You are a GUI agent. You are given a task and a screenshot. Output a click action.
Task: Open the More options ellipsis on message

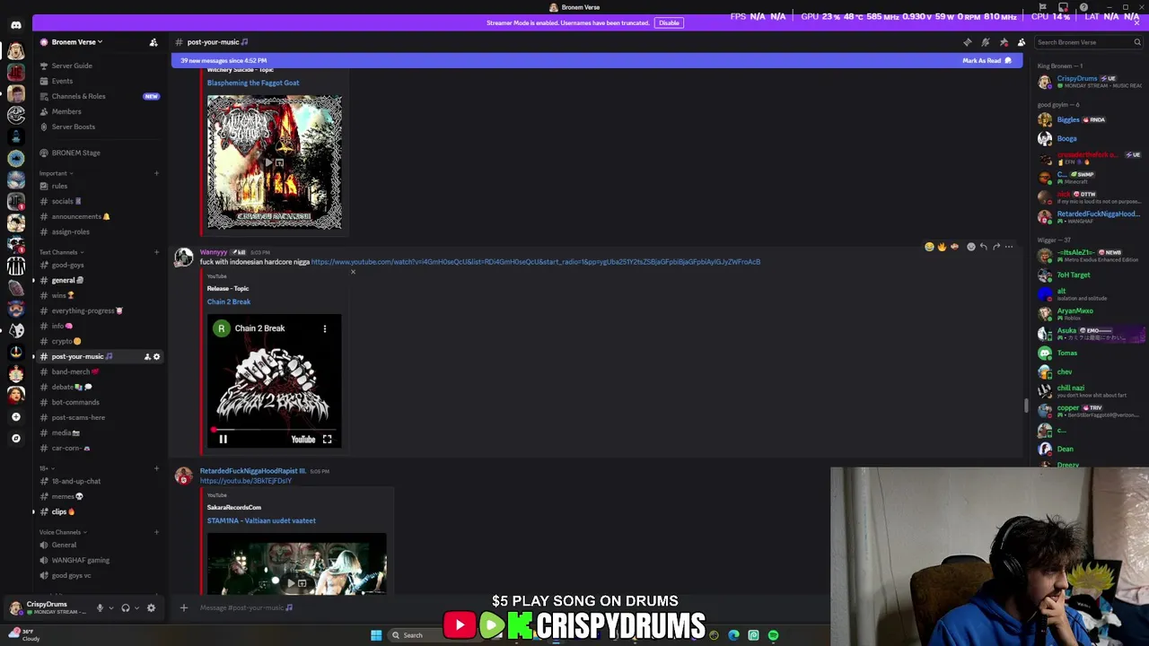pyautogui.click(x=1008, y=247)
